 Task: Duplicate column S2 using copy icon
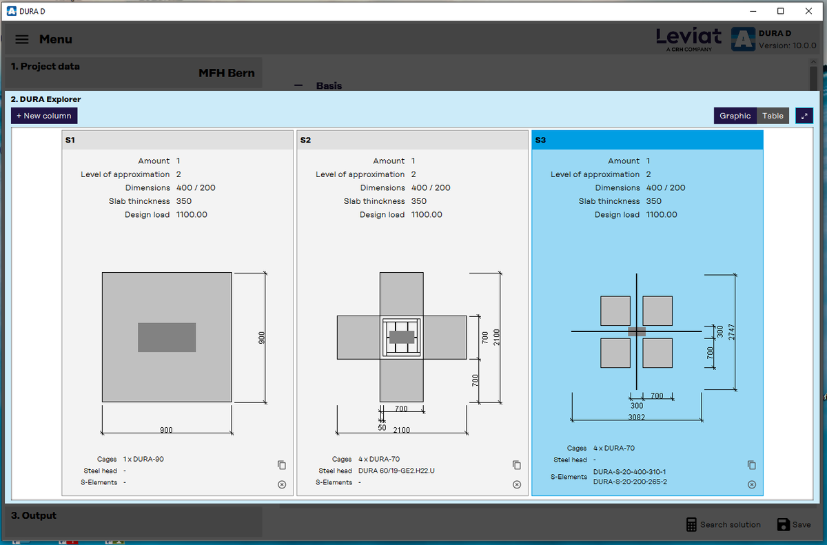pyautogui.click(x=517, y=465)
